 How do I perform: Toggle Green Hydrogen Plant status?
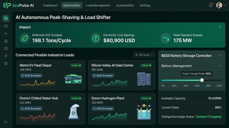146,98
